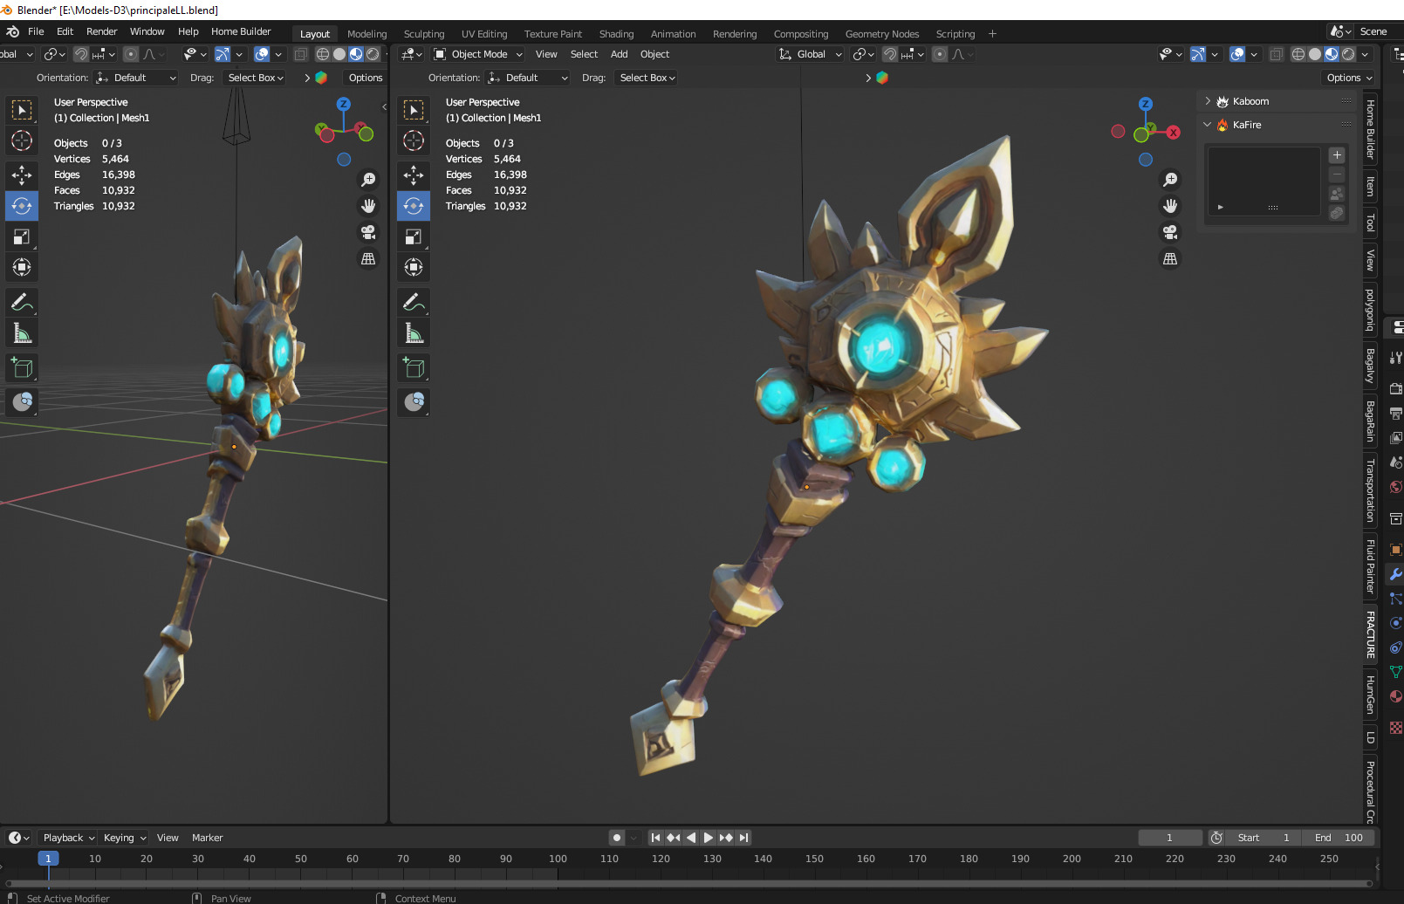Screen dimensions: 1404x904
Task: Select the Scale tool in right viewport
Action: pyautogui.click(x=414, y=236)
